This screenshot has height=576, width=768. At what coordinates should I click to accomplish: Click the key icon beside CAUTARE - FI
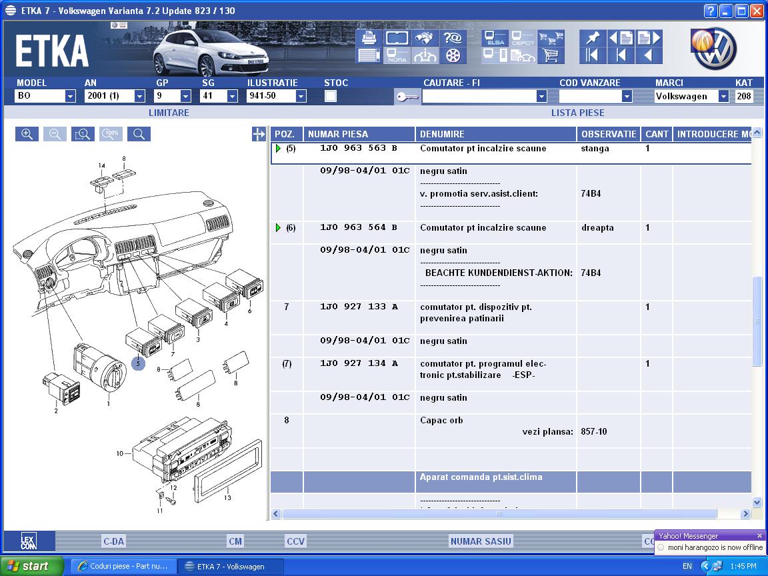[x=407, y=97]
